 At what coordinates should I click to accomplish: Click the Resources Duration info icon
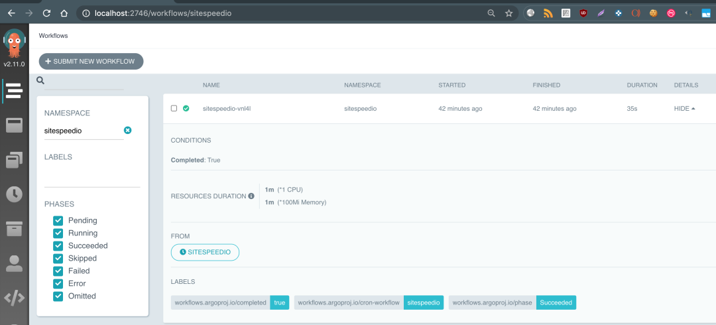click(x=251, y=196)
